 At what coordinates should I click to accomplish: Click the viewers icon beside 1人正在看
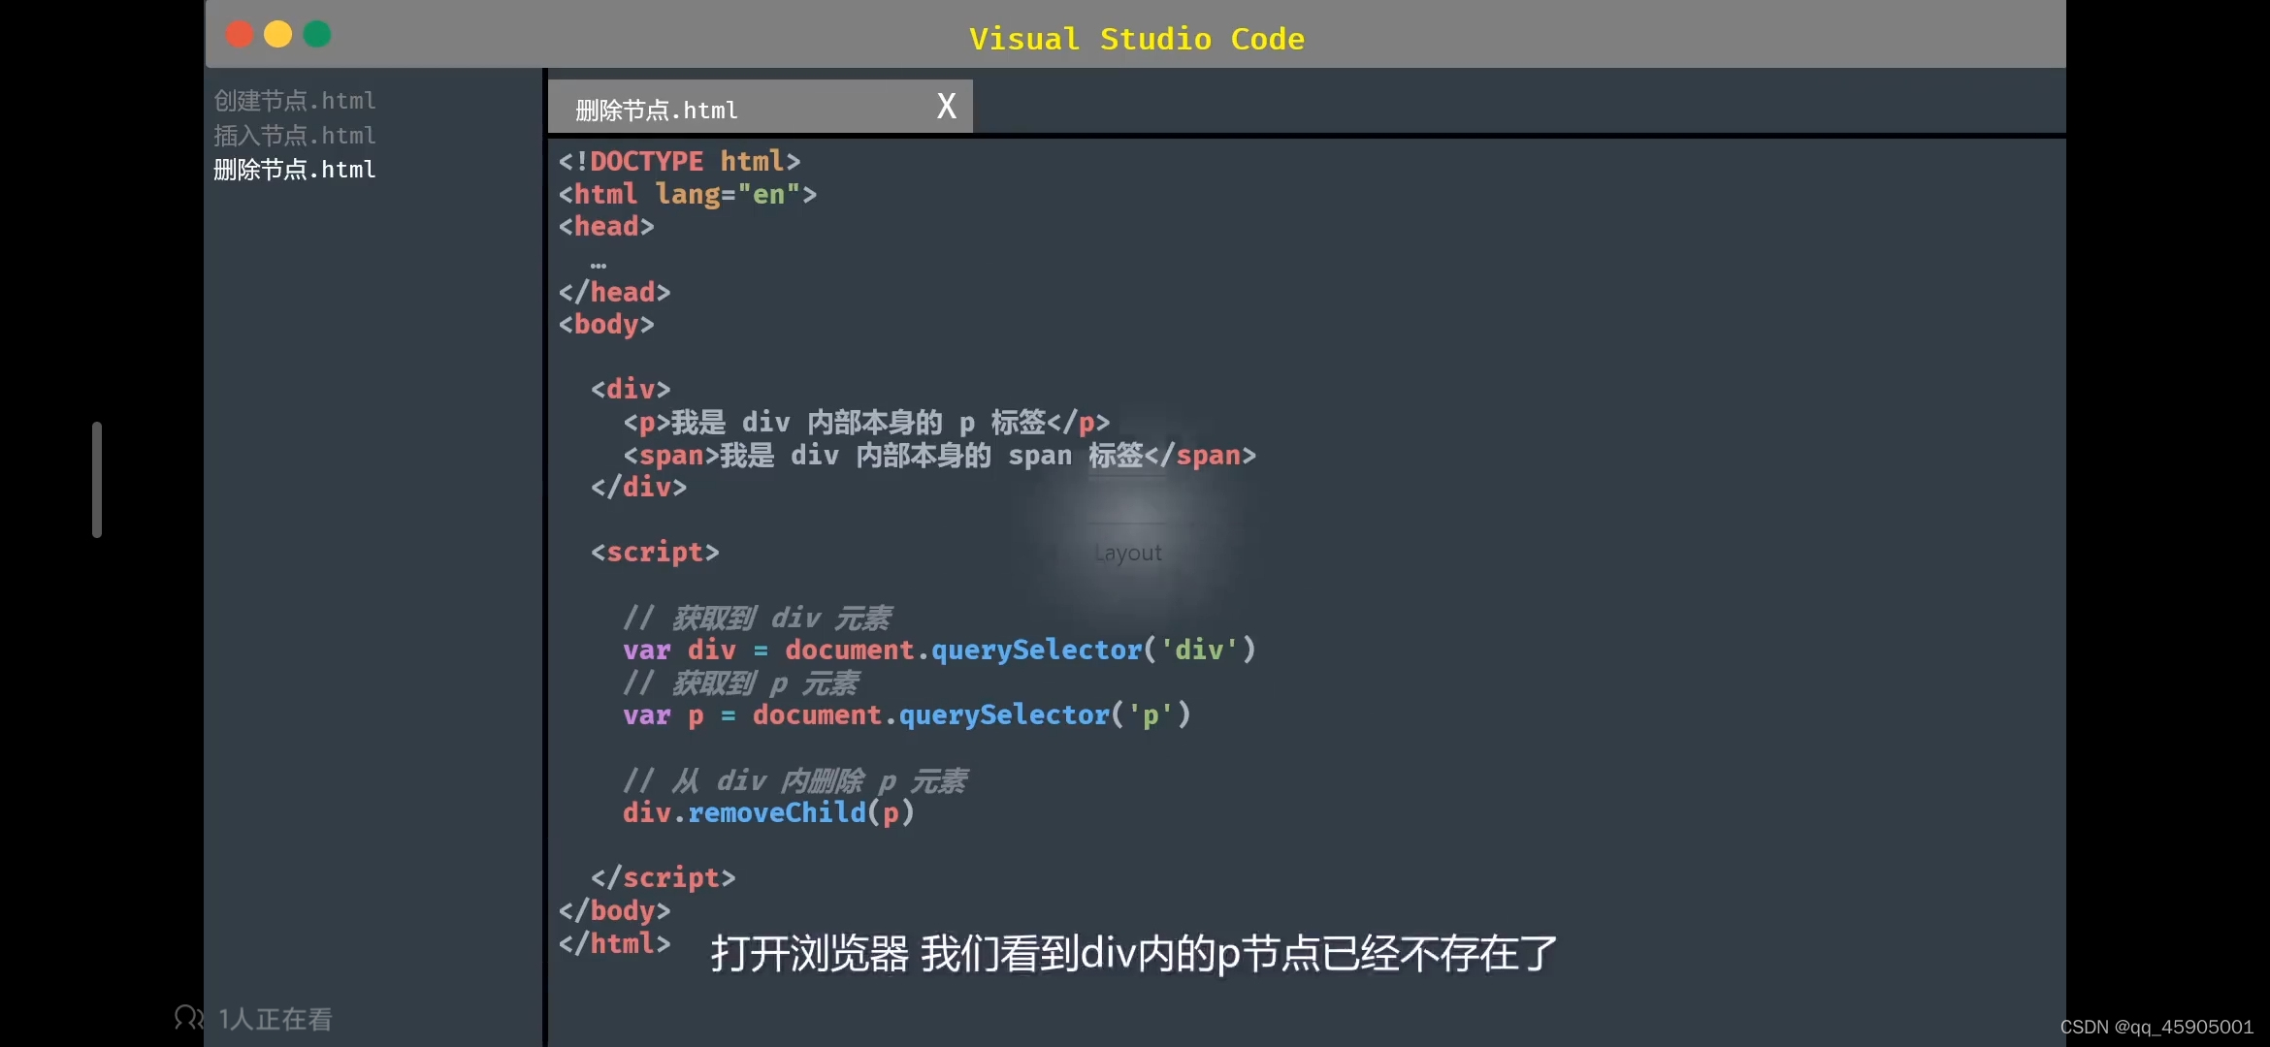[188, 1017]
